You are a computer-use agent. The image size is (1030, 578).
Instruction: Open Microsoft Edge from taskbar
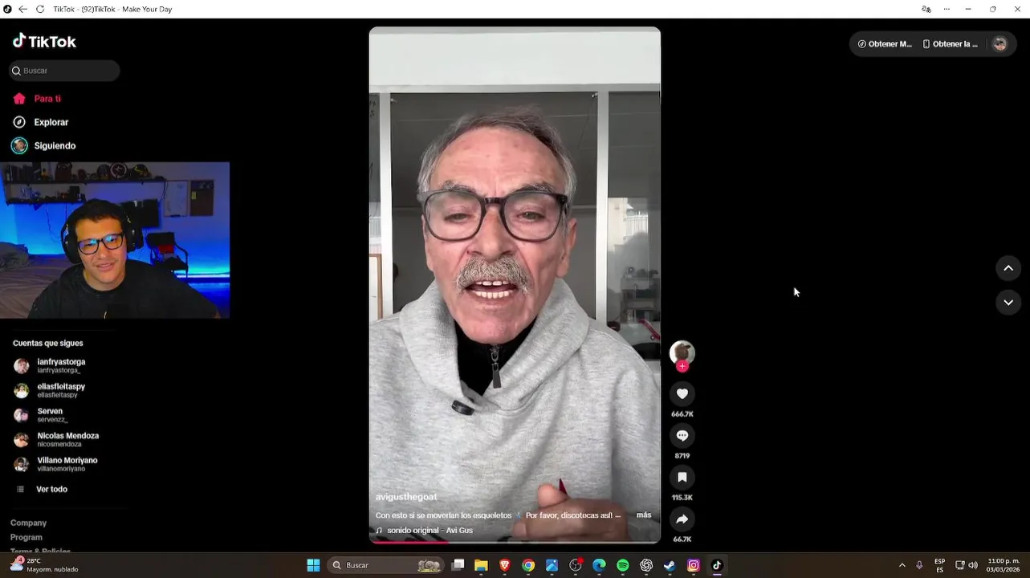pyautogui.click(x=599, y=565)
